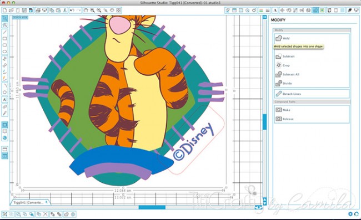The image size is (361, 220).
Task: Click the Subtract All button
Action: pyautogui.click(x=287, y=74)
